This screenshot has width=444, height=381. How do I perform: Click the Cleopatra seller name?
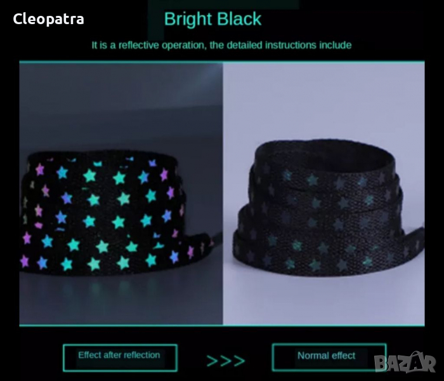point(48,19)
